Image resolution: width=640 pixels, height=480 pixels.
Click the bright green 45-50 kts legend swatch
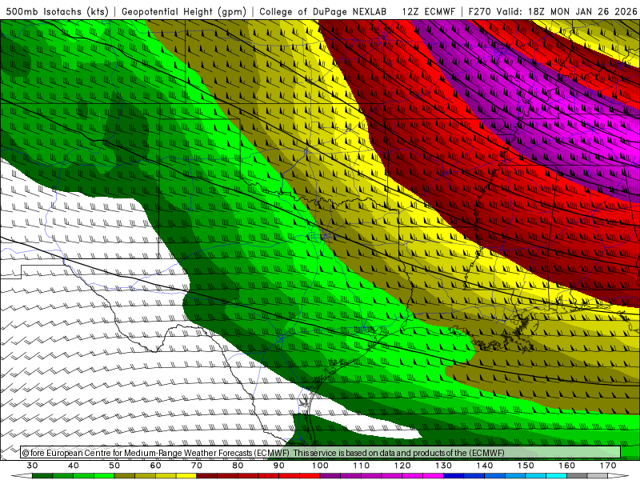[104, 476]
